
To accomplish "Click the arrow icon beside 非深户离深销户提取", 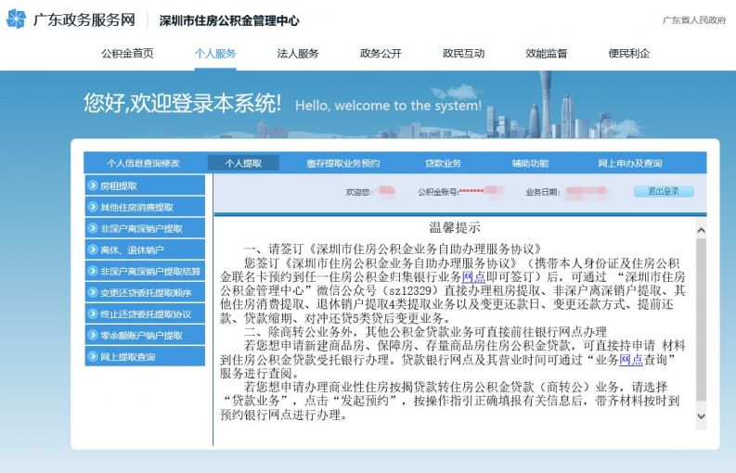I will click(93, 228).
